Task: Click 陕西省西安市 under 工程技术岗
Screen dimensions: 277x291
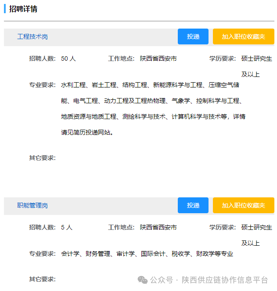Action: coord(158,58)
